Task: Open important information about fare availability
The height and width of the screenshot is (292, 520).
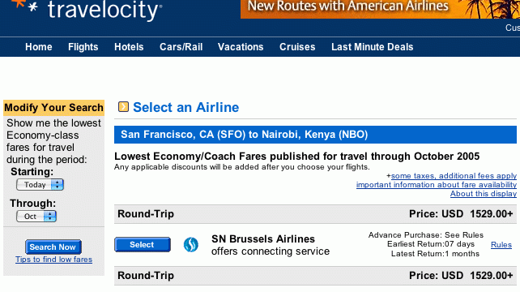Action: pos(437,185)
